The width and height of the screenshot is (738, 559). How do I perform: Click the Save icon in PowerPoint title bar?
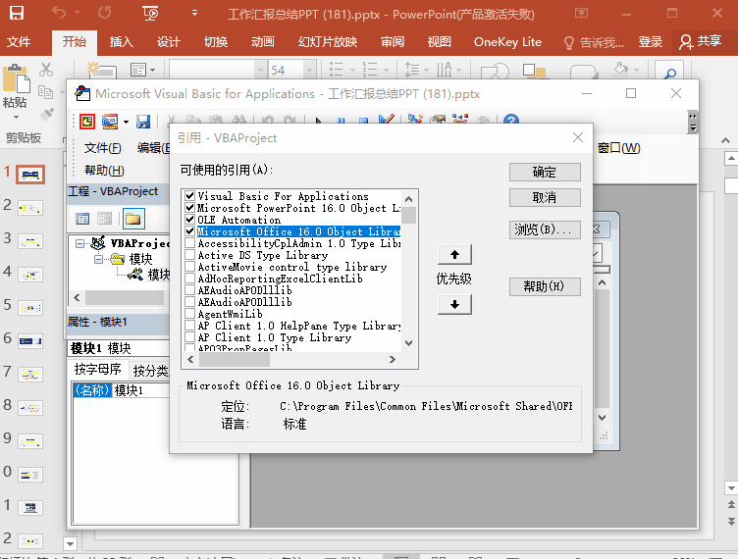tap(17, 13)
